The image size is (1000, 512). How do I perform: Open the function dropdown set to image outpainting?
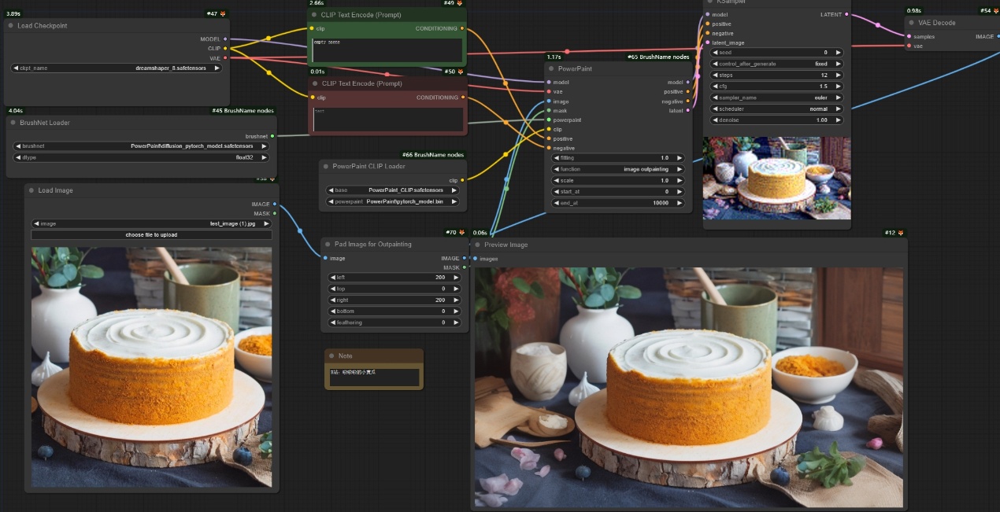618,169
